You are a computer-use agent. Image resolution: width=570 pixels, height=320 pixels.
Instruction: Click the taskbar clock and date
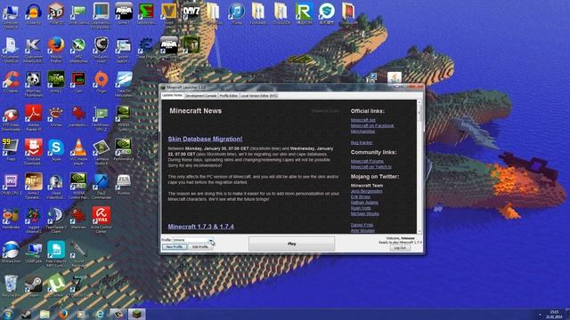pos(554,314)
